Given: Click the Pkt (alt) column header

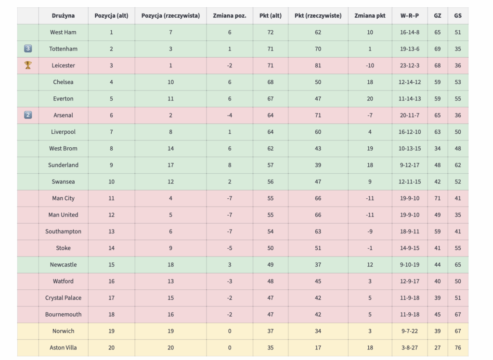Looking at the screenshot, I should tap(270, 15).
